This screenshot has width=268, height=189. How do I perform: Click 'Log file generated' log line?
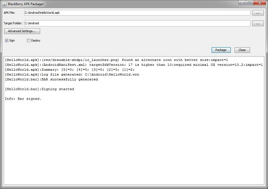[72, 75]
